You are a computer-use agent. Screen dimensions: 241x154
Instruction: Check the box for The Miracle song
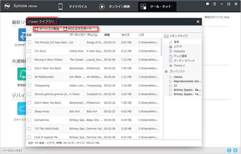click(29, 42)
